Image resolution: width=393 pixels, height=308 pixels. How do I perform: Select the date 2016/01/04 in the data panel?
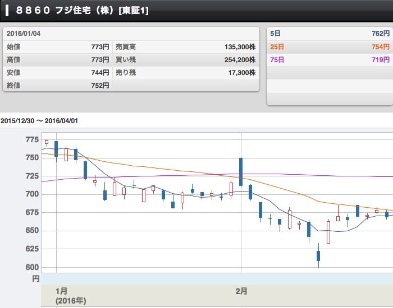tap(24, 34)
